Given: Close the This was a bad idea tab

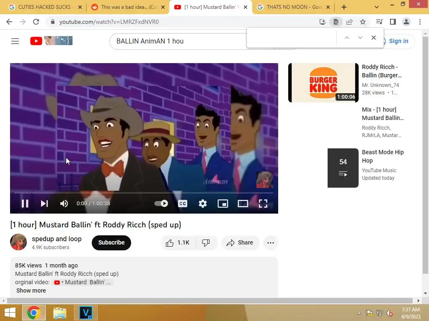Looking at the screenshot, I should point(163,8).
